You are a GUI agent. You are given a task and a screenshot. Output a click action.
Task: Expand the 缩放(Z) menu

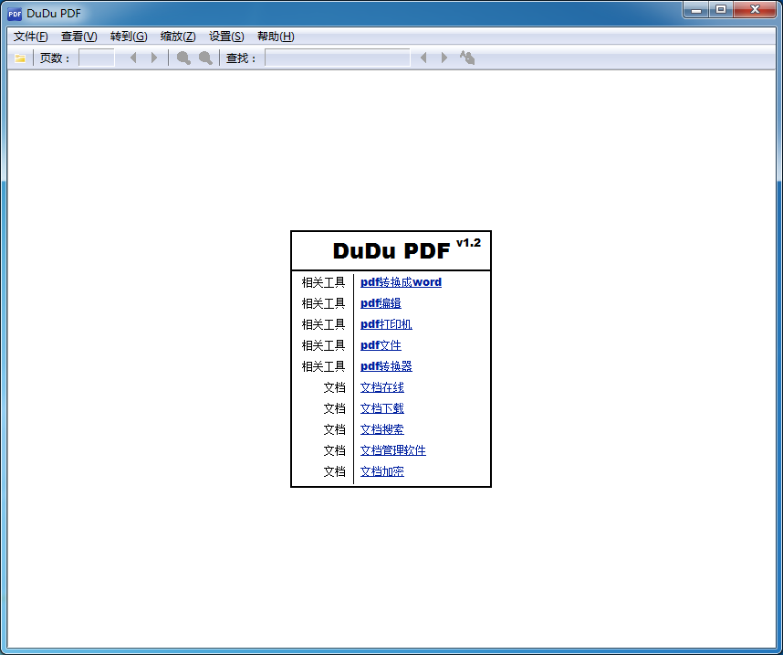click(178, 37)
